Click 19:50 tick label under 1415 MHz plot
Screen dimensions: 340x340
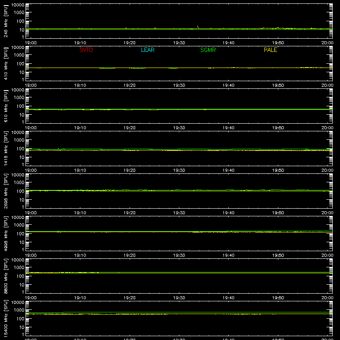tap(278, 170)
